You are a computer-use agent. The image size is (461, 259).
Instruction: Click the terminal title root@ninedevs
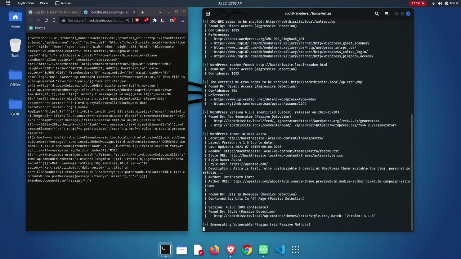(x=308, y=14)
